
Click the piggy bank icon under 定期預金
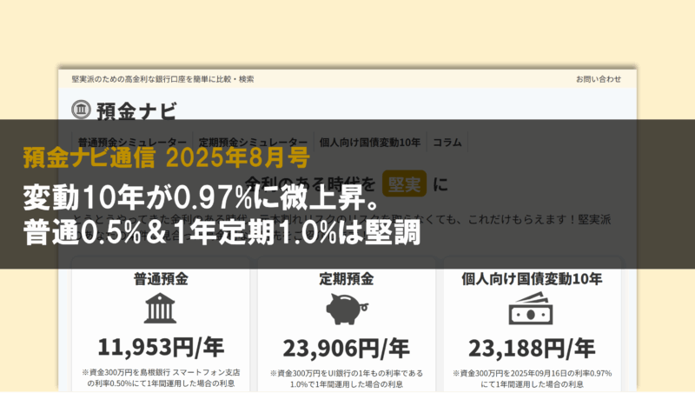click(347, 310)
